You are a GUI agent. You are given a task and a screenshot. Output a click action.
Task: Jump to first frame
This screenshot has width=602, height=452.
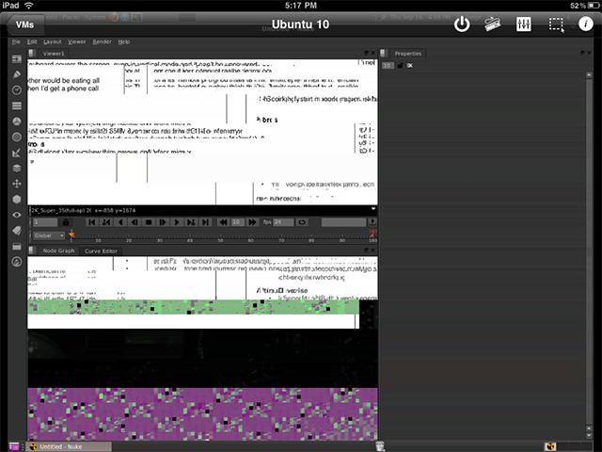(92, 222)
